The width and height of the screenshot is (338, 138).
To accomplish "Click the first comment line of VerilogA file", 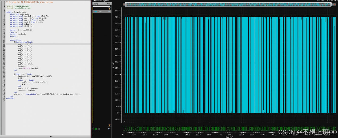I will click(x=30, y=2).
